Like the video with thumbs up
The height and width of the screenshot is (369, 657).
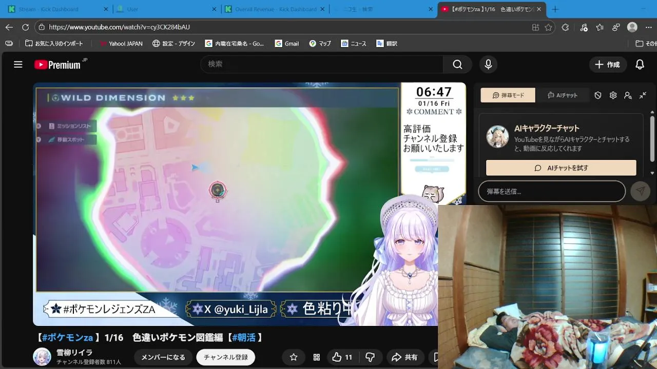pyautogui.click(x=342, y=357)
